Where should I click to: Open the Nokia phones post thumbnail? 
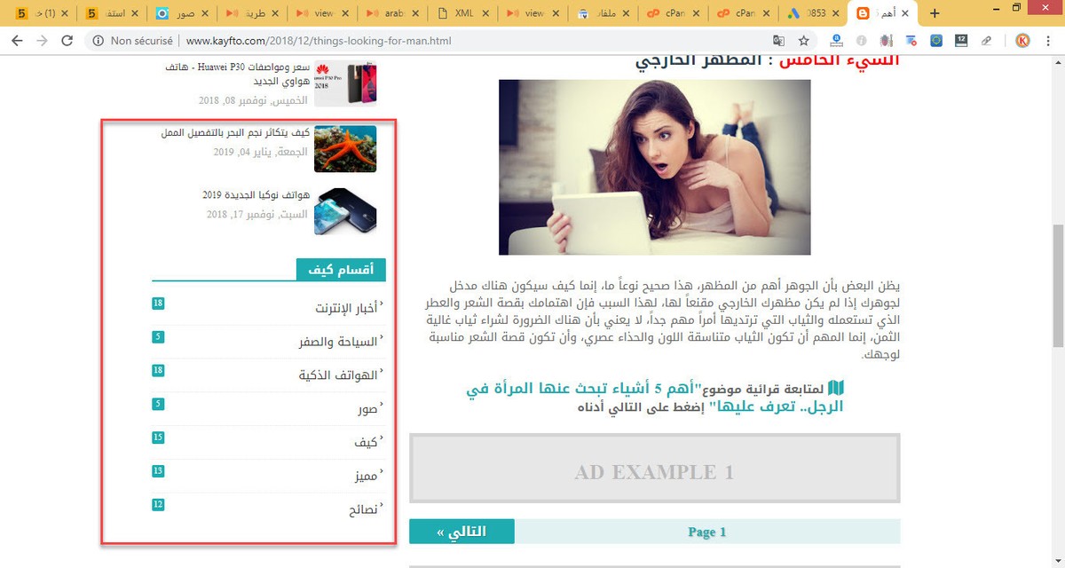[x=345, y=211]
